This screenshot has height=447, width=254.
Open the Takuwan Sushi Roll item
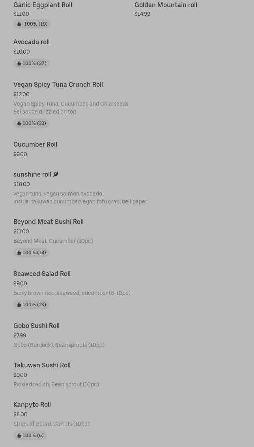pyautogui.click(x=42, y=365)
